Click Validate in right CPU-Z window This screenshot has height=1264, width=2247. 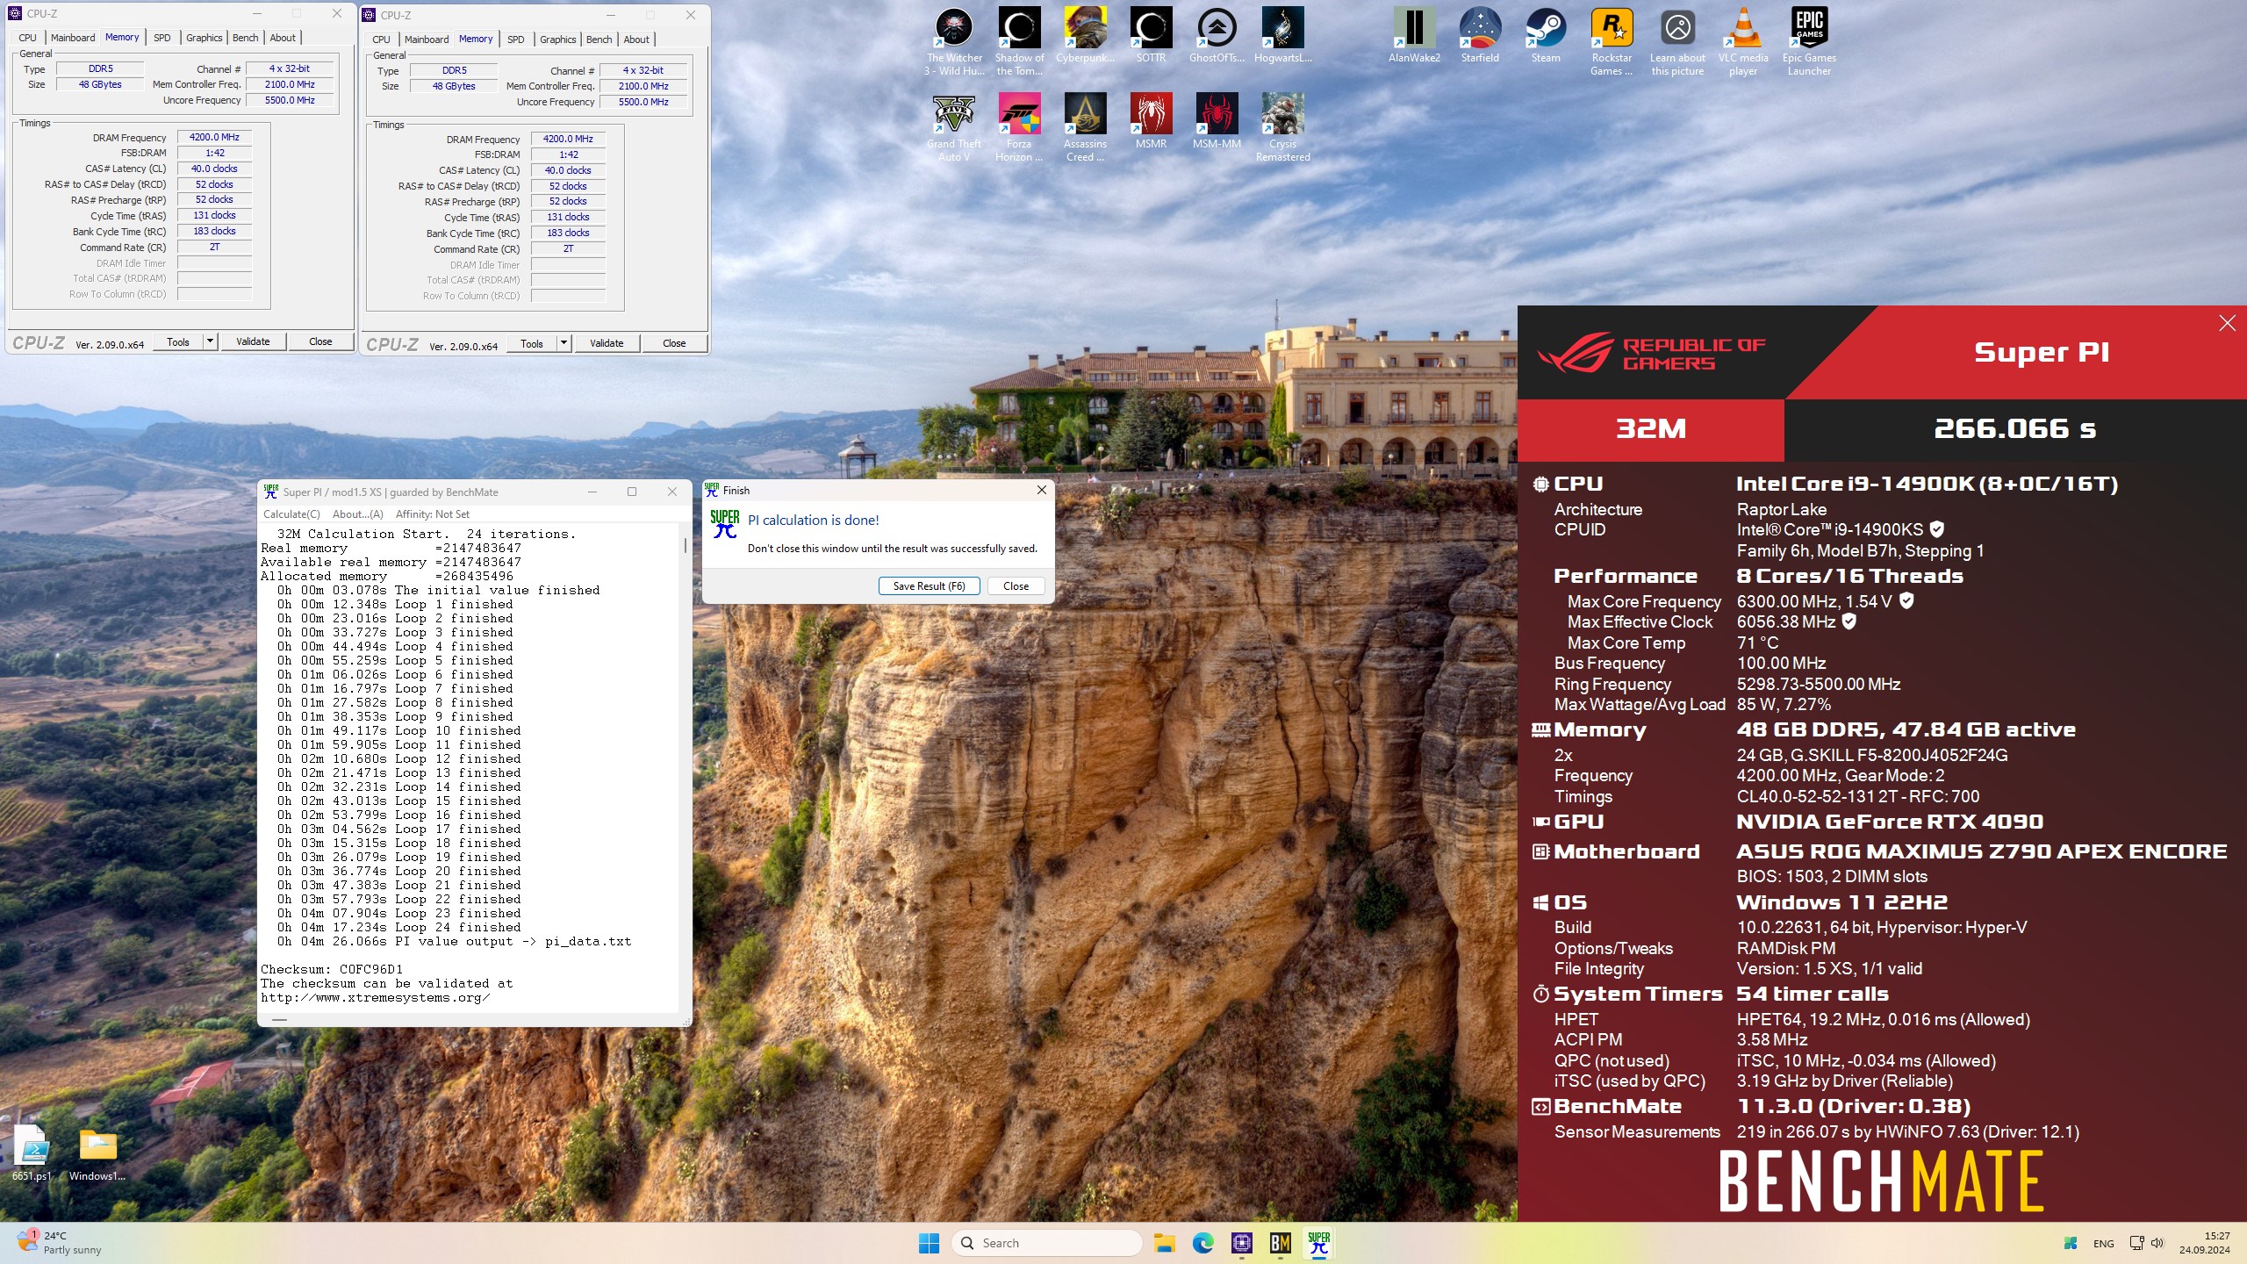(607, 343)
